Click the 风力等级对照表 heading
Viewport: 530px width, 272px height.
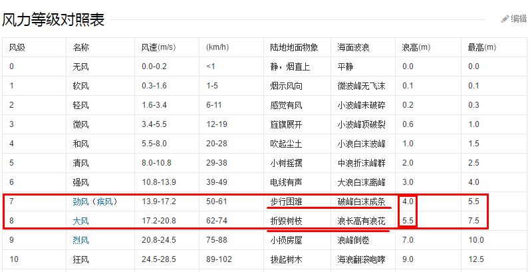point(53,20)
